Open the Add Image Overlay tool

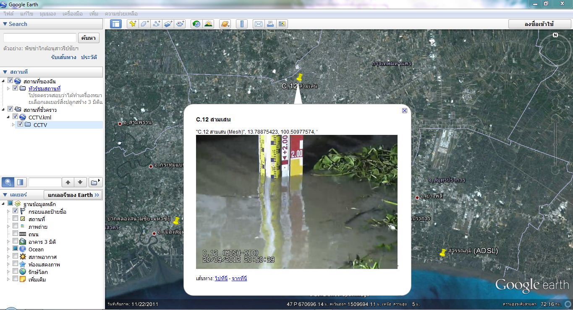click(x=168, y=24)
